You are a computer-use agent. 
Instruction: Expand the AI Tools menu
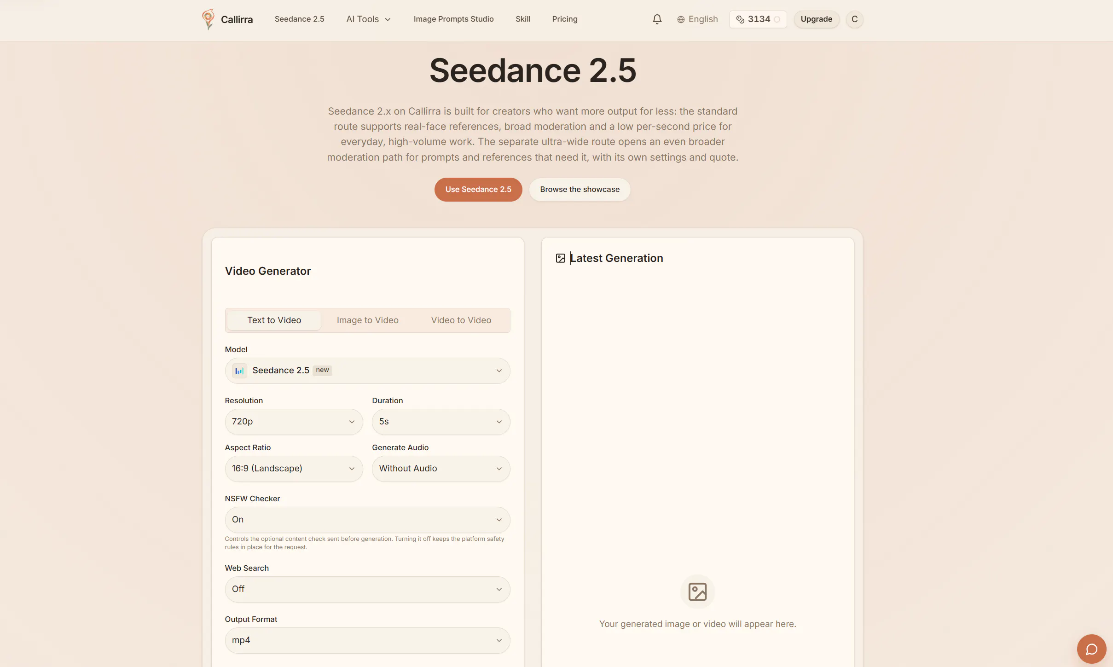tap(368, 19)
